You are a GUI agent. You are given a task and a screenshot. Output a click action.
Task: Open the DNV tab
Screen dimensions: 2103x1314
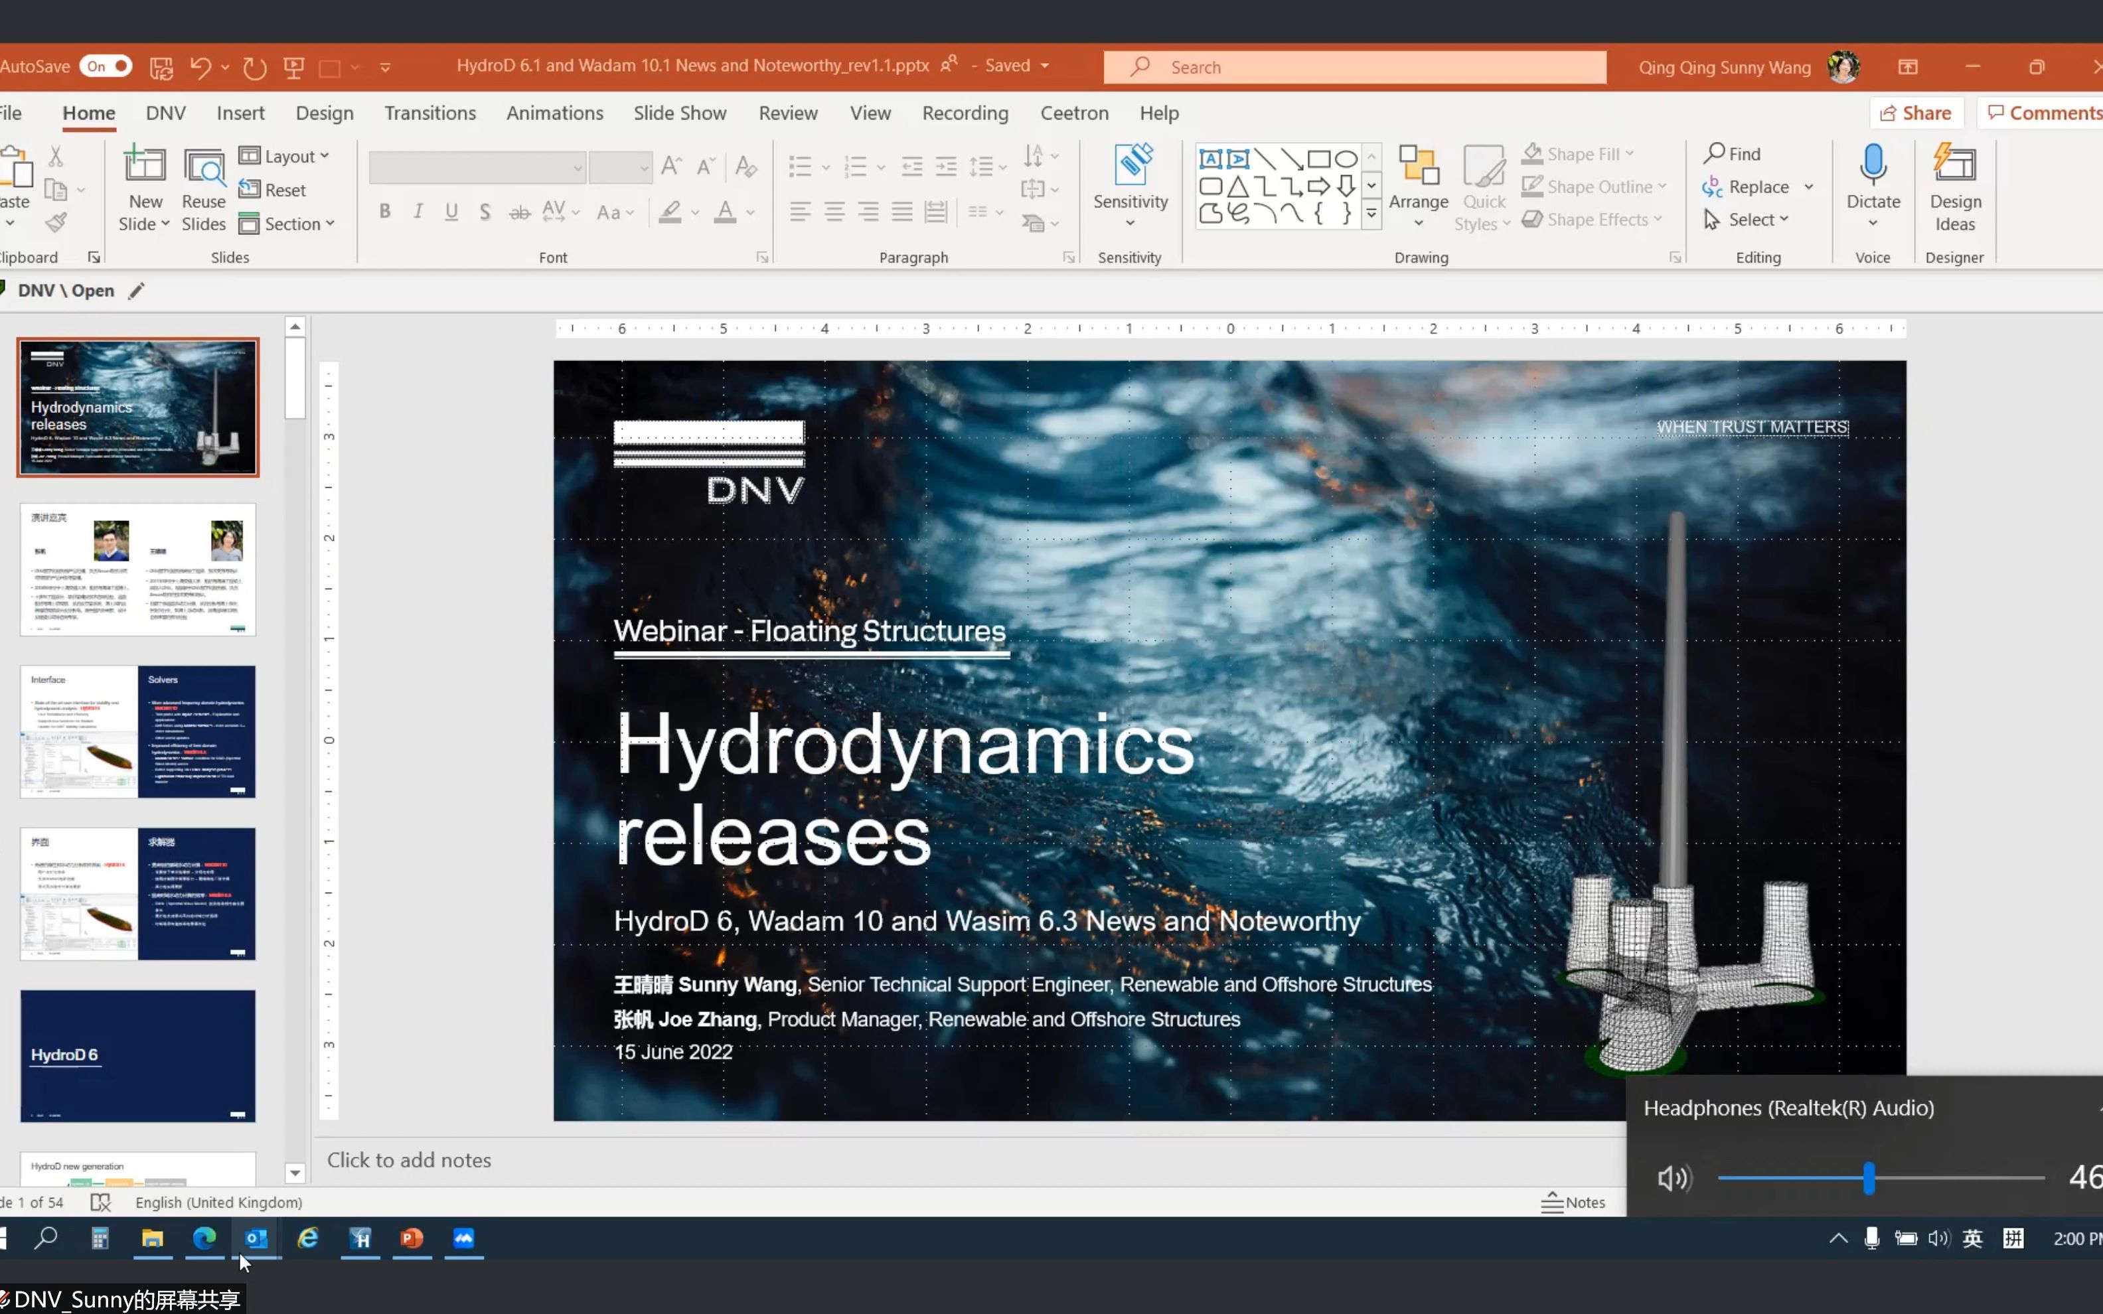tap(165, 113)
